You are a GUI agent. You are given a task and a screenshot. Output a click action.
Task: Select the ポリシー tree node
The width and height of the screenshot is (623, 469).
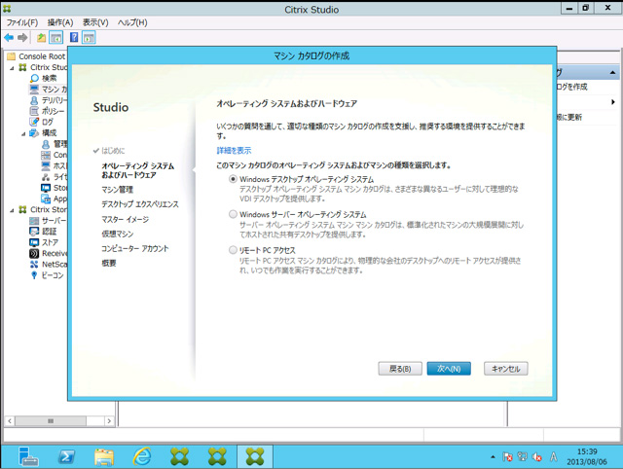tap(47, 111)
